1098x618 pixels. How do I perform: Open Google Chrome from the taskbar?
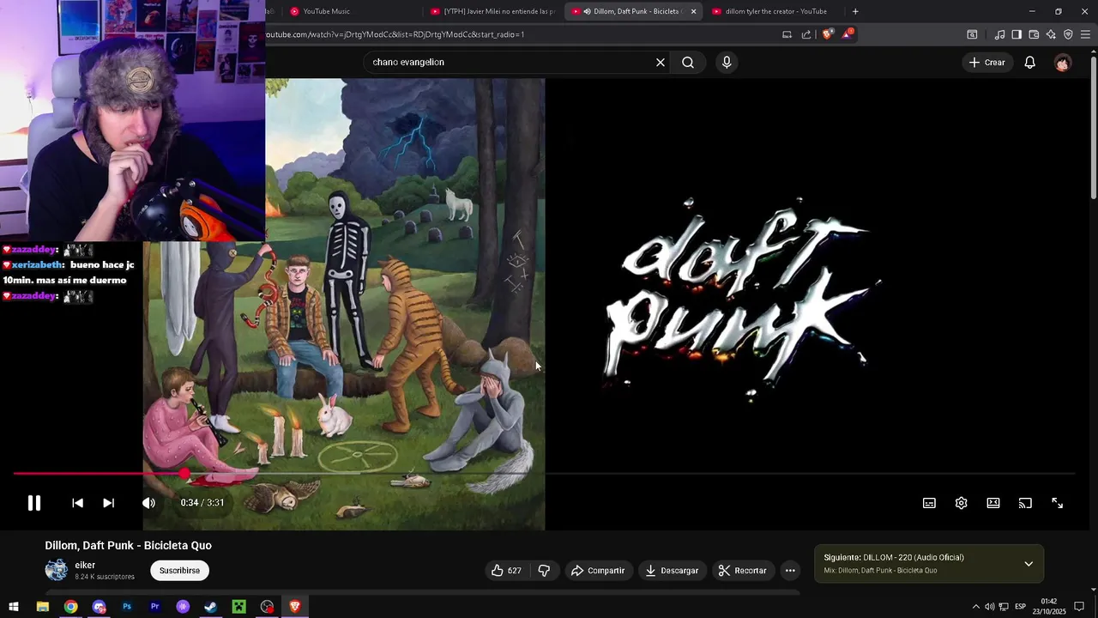[x=70, y=607]
